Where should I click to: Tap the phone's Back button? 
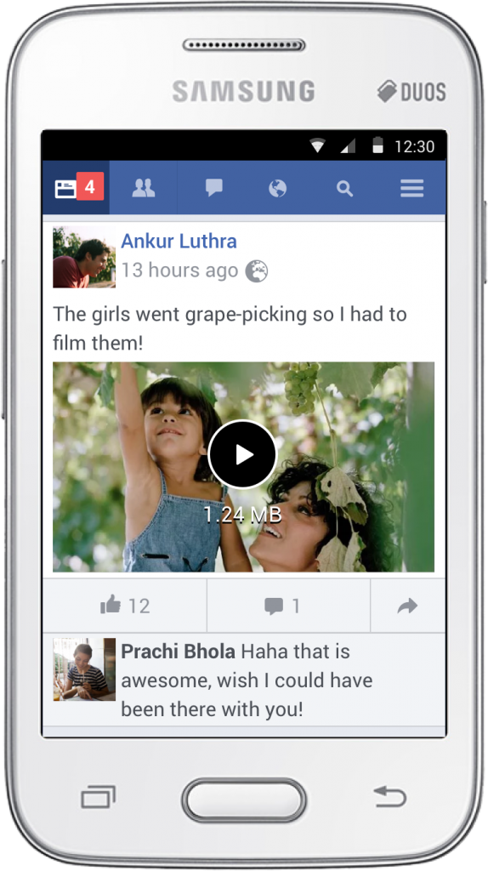click(x=389, y=796)
